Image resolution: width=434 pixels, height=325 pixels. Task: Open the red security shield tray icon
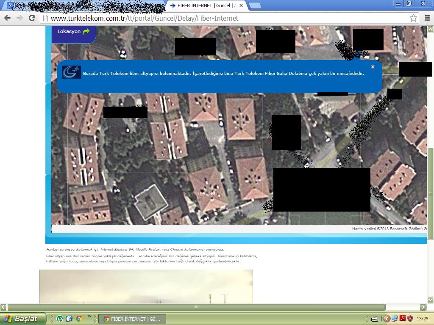[x=410, y=319]
